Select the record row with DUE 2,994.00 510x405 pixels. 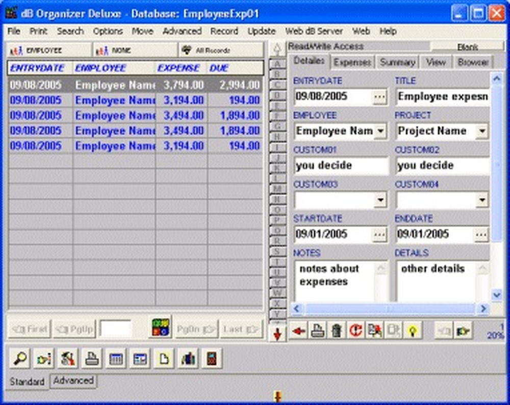click(135, 85)
